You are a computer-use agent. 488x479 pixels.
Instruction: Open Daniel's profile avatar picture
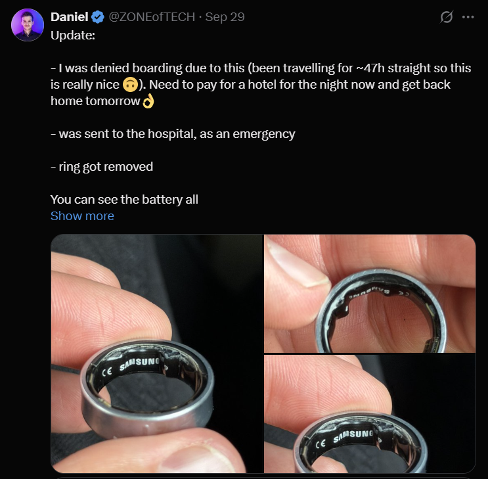tap(28, 25)
